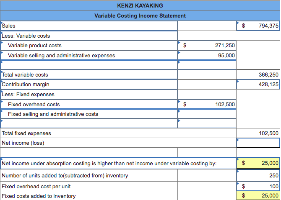Edit the 428,125 contribution margin field
Image resolution: width=281 pixels, height=200 pixels.
pos(258,85)
